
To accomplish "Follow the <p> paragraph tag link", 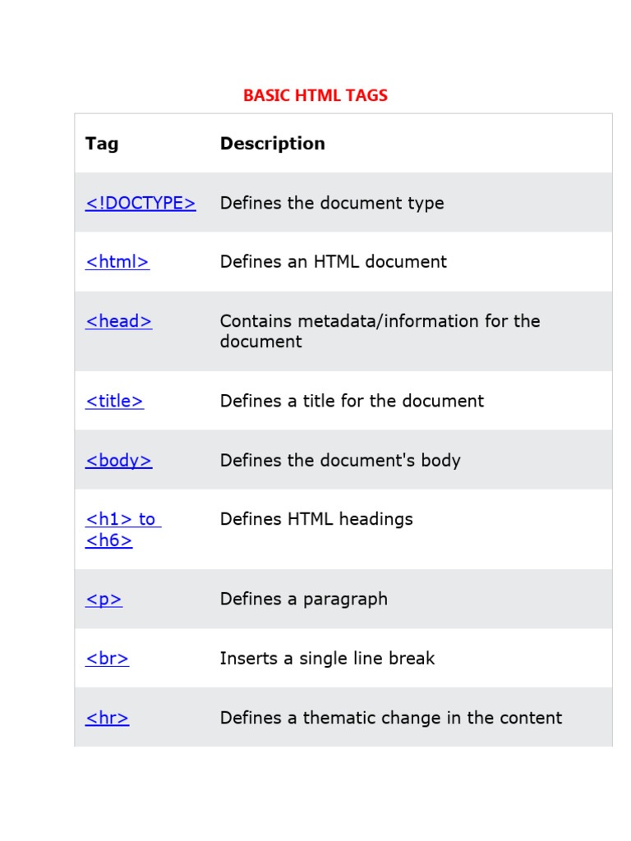I will (x=104, y=599).
